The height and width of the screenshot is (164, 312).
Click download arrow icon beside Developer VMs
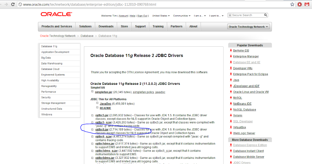(x=231, y=68)
